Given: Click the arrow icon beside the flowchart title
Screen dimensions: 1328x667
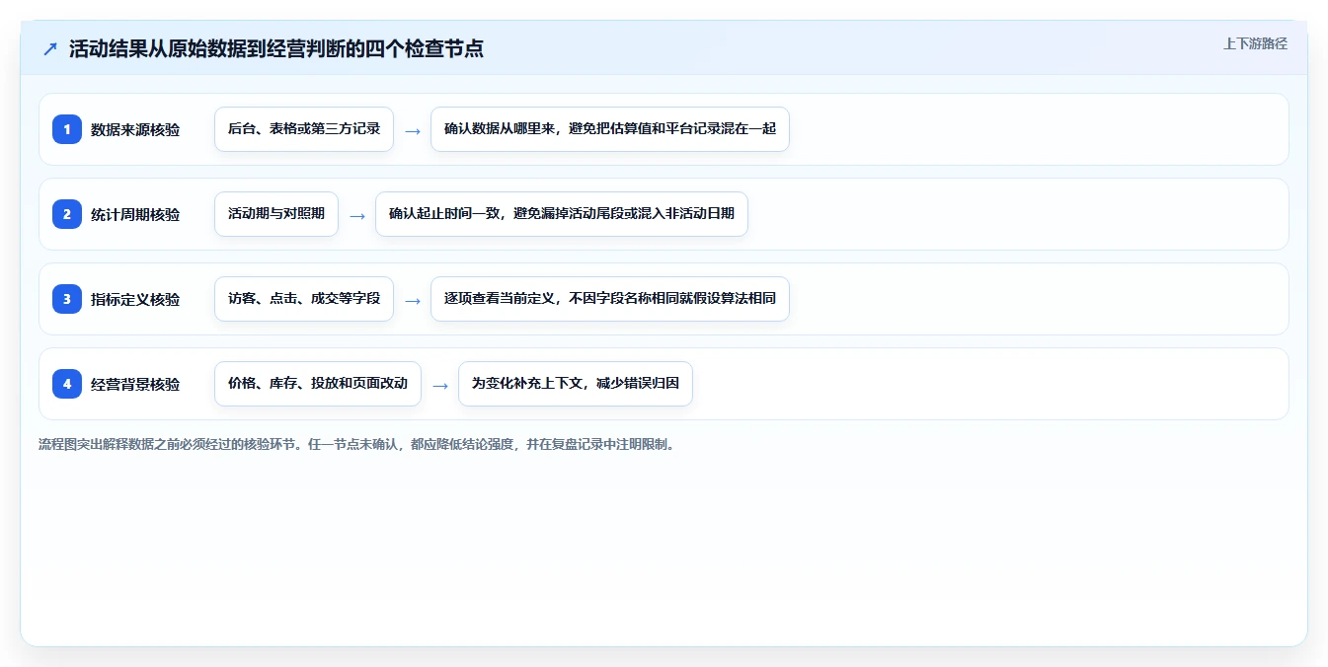Looking at the screenshot, I should (50, 49).
